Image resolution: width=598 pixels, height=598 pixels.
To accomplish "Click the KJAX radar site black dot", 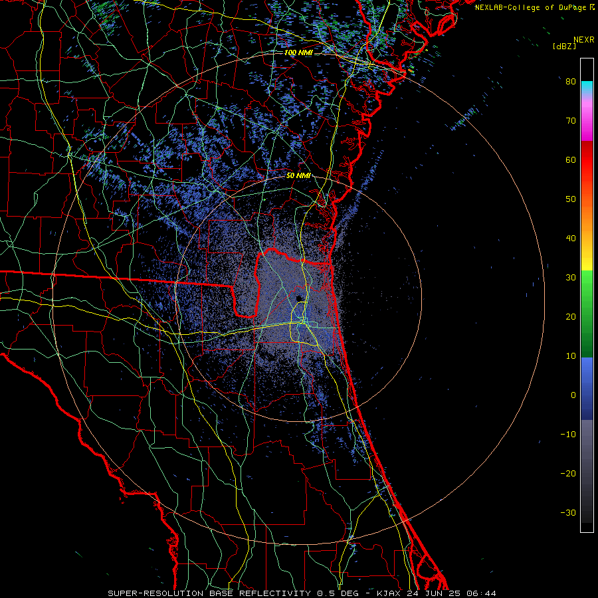I will click(x=298, y=298).
